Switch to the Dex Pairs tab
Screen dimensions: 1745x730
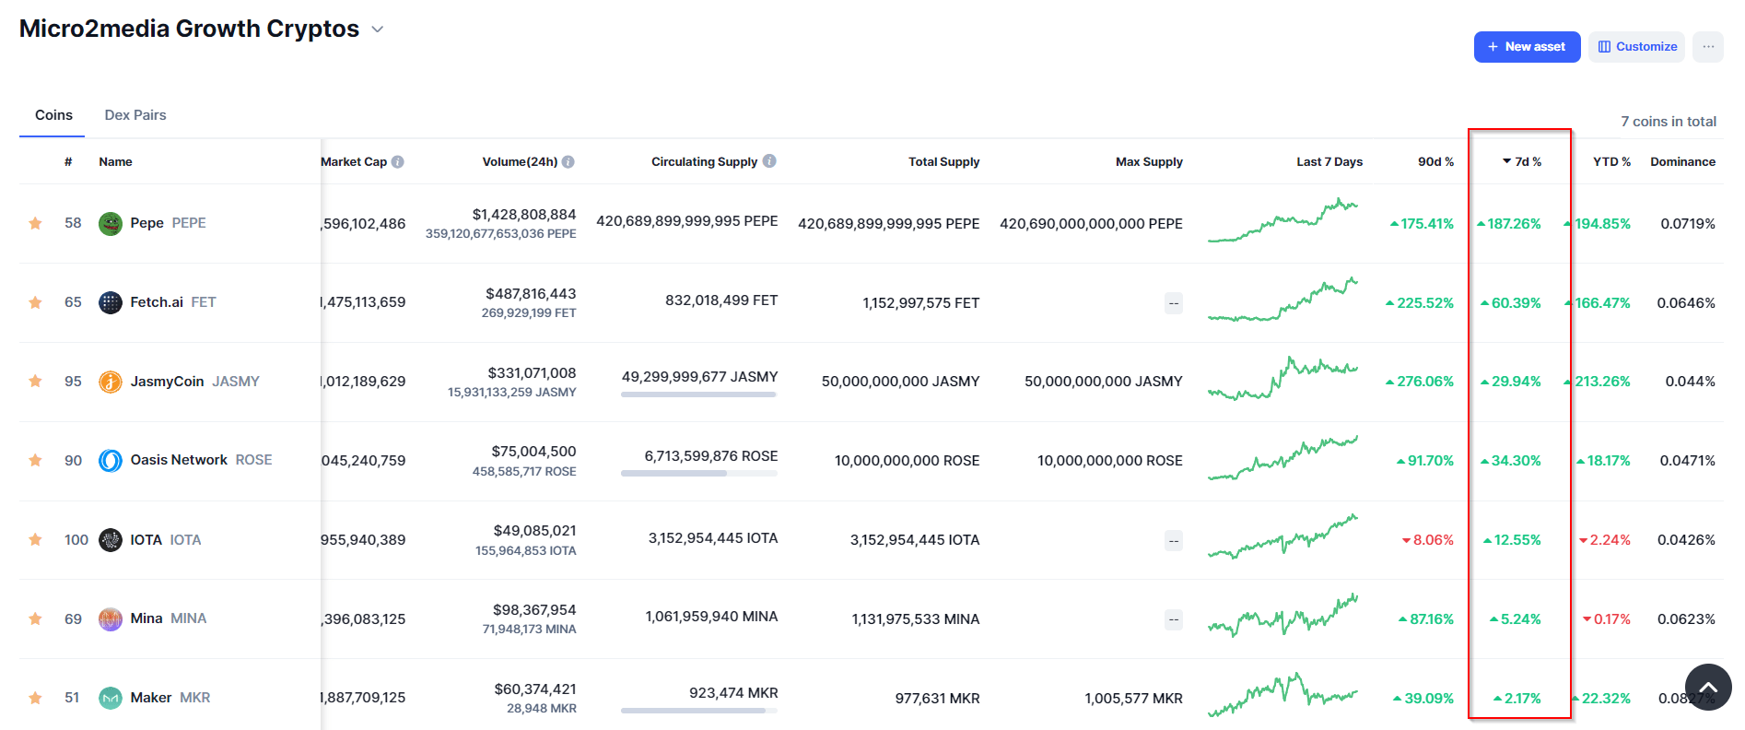click(x=135, y=115)
